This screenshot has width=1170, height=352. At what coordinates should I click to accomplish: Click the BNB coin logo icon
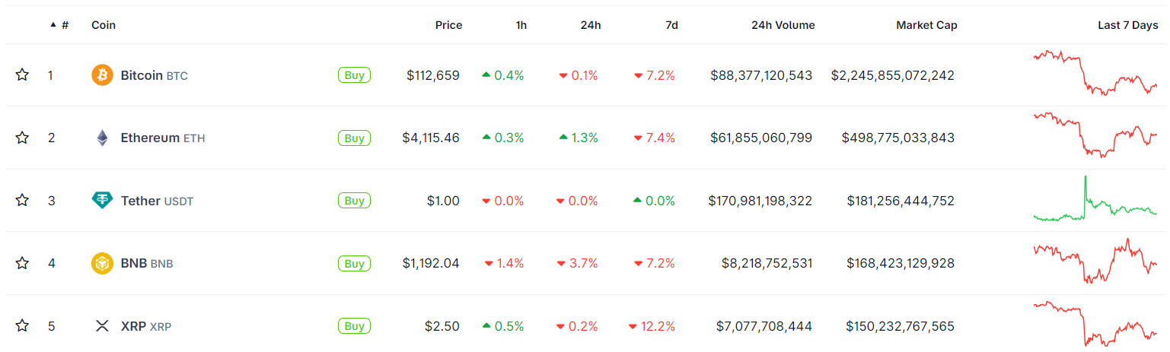pyautogui.click(x=102, y=263)
